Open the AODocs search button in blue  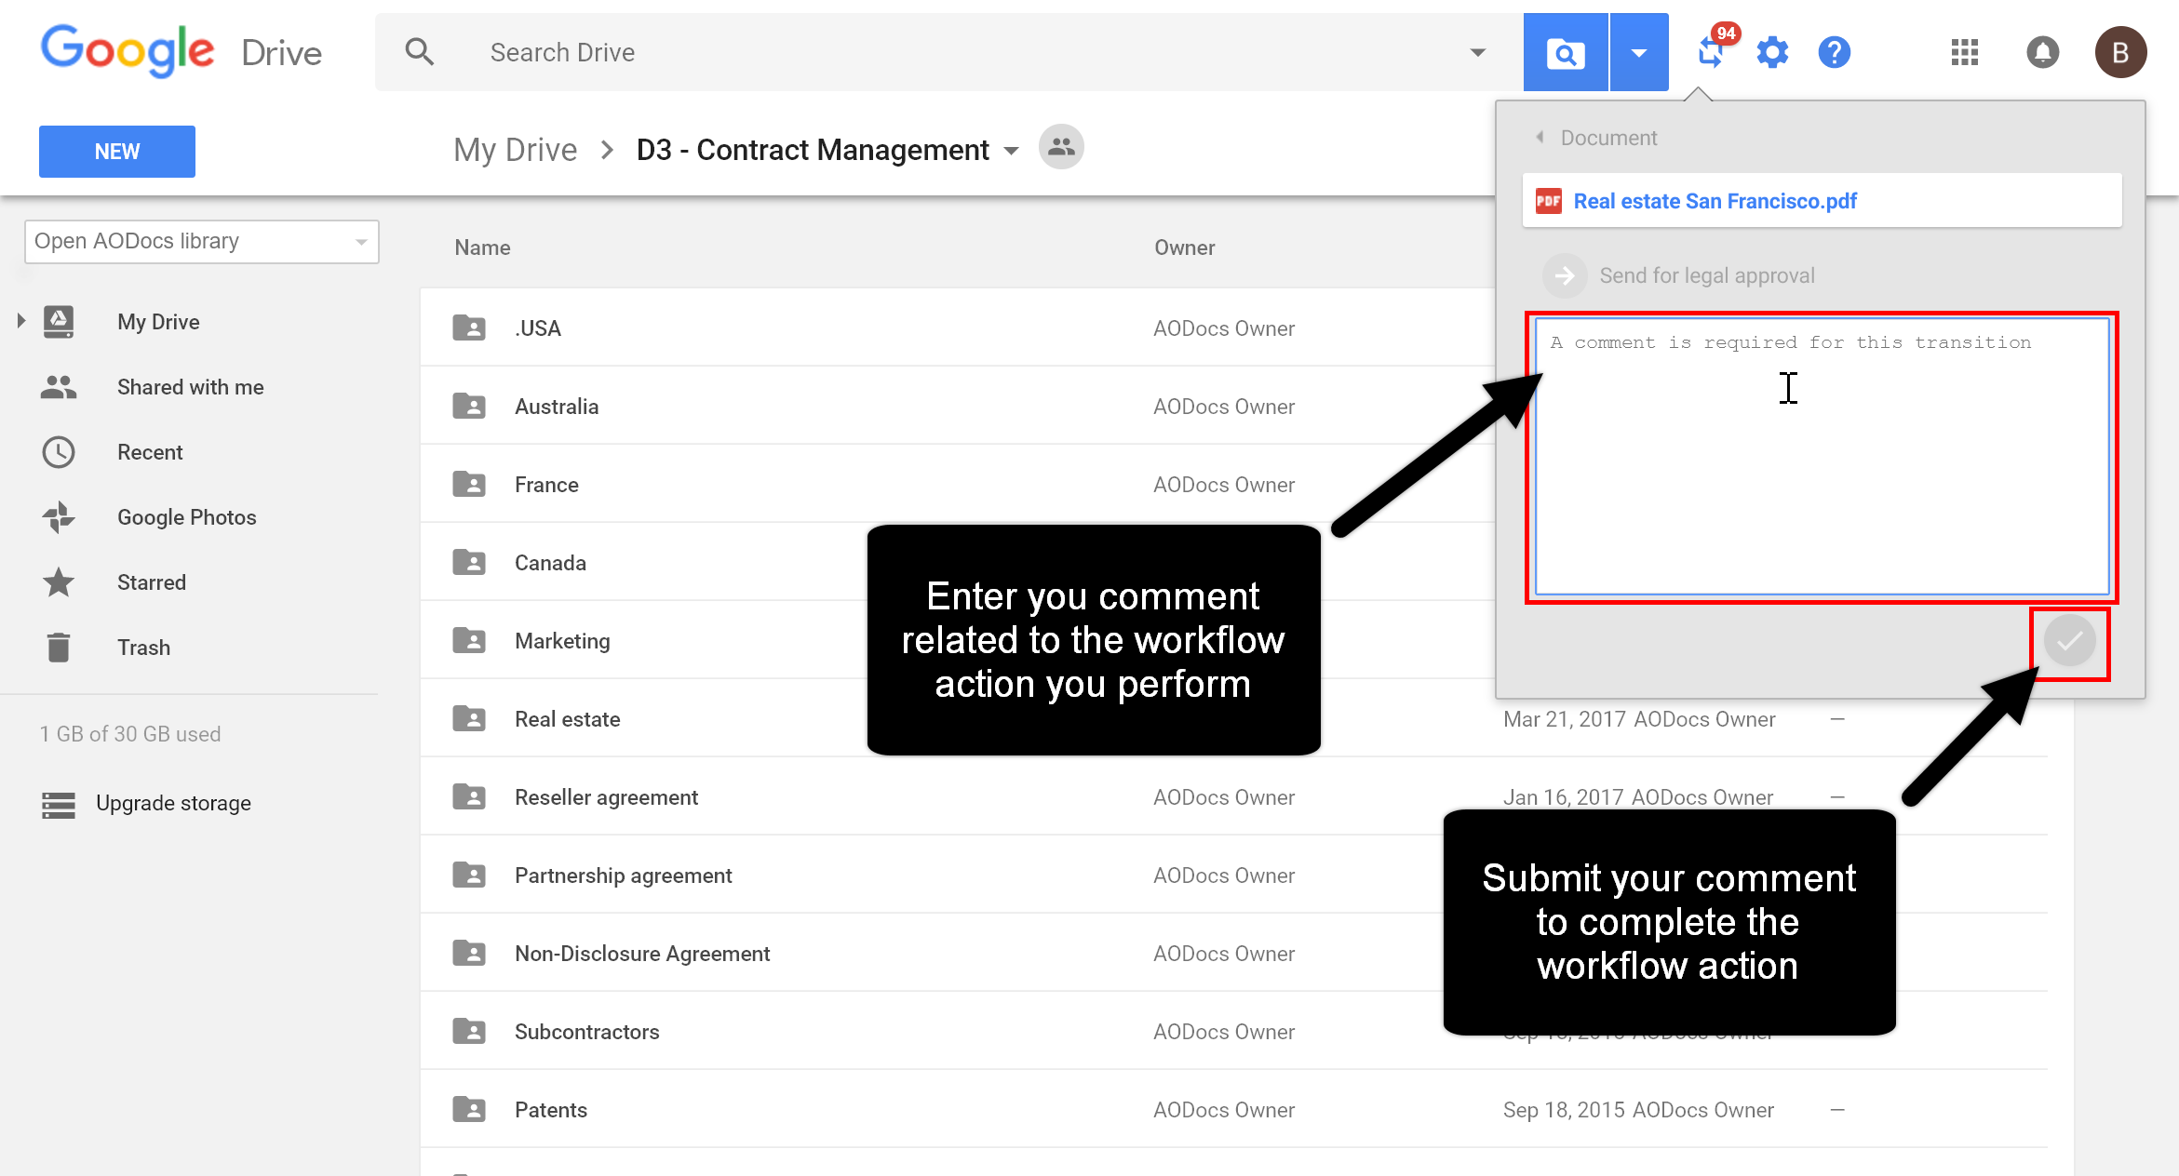[1566, 52]
